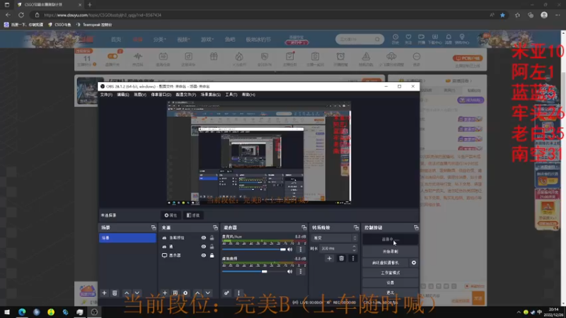Unlock the 显示器 source
The width and height of the screenshot is (566, 318).
point(212,255)
